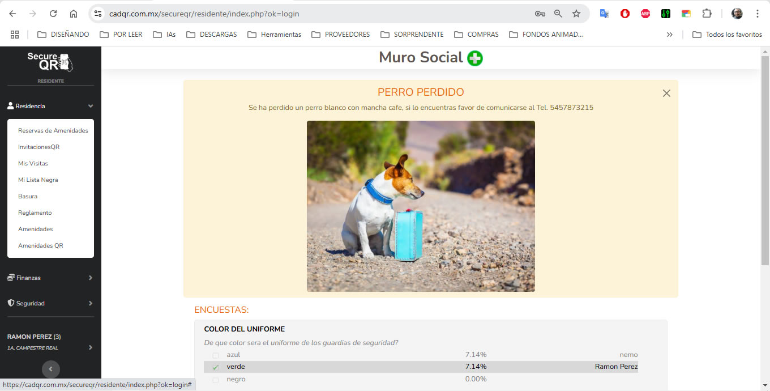Toggle the verde survey checkbox
770x391 pixels.
click(215, 367)
